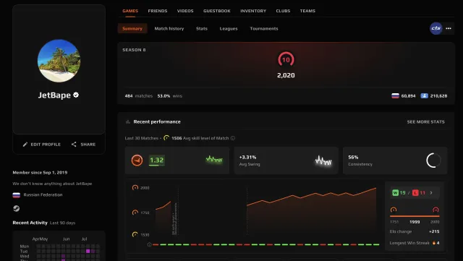Click the green rating sparkline graph
The image size is (463, 261).
[214, 160]
